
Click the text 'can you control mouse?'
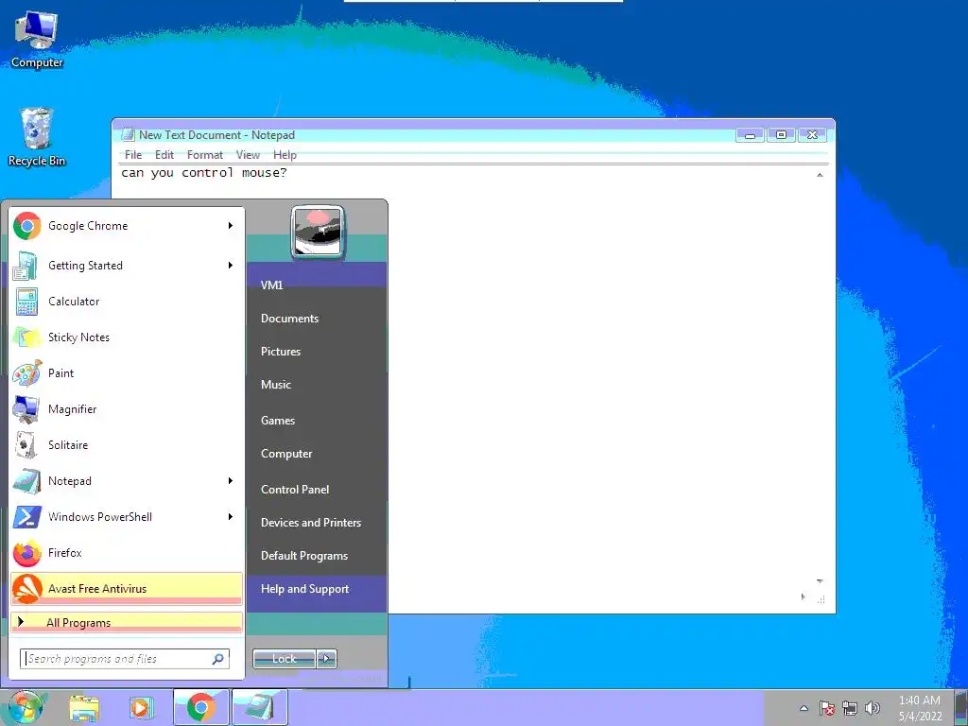click(204, 173)
